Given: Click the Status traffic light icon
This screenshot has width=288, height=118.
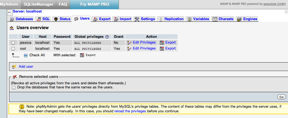Looking at the screenshot, I should point(56,19).
